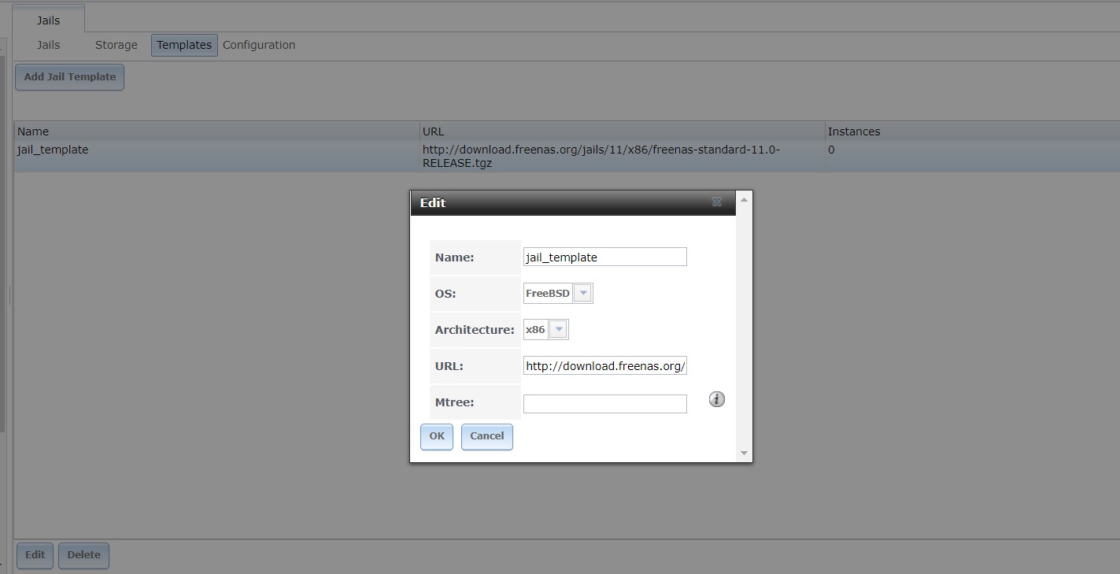1120x574 pixels.
Task: Click the Edit button below the table
Action: click(35, 555)
